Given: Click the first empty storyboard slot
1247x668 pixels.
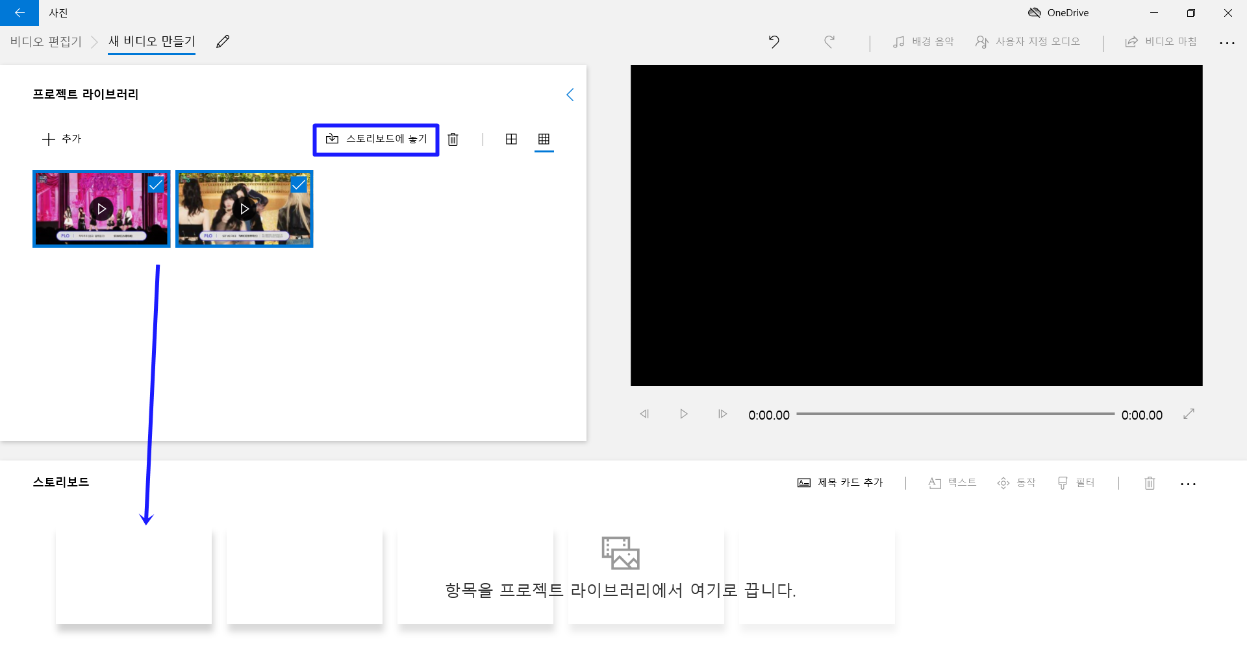Looking at the screenshot, I should click(x=134, y=577).
